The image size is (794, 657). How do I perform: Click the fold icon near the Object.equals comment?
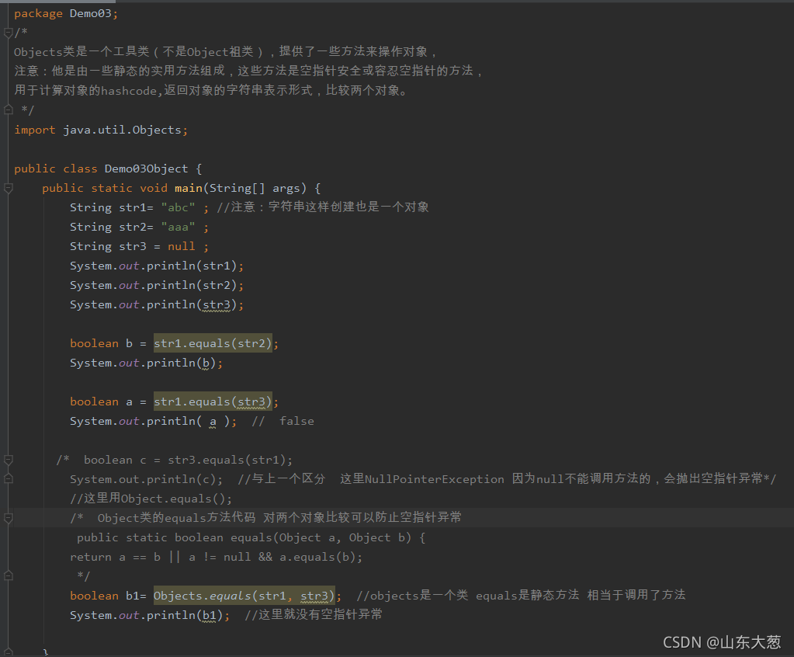point(8,478)
